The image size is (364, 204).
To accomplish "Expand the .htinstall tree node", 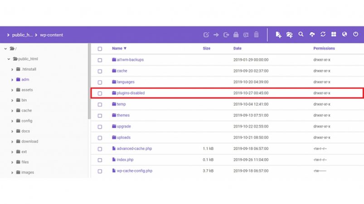I will tap(12, 69).
